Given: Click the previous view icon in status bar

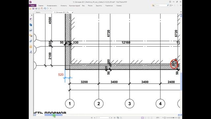Looking at the screenshot, I should [x=118, y=118].
